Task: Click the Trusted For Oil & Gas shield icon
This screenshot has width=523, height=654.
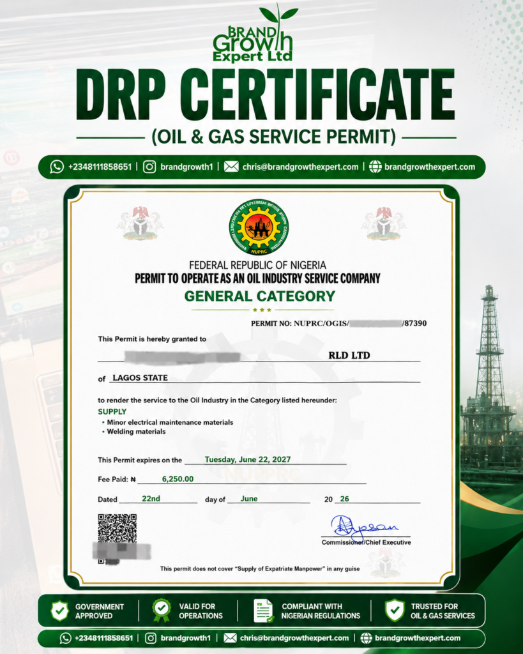Action: coord(395,611)
